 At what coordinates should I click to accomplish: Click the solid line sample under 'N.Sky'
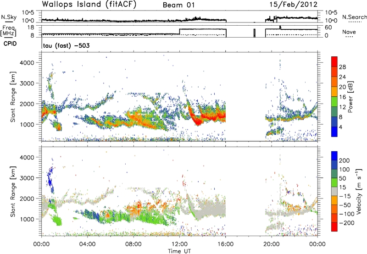click(x=9, y=22)
